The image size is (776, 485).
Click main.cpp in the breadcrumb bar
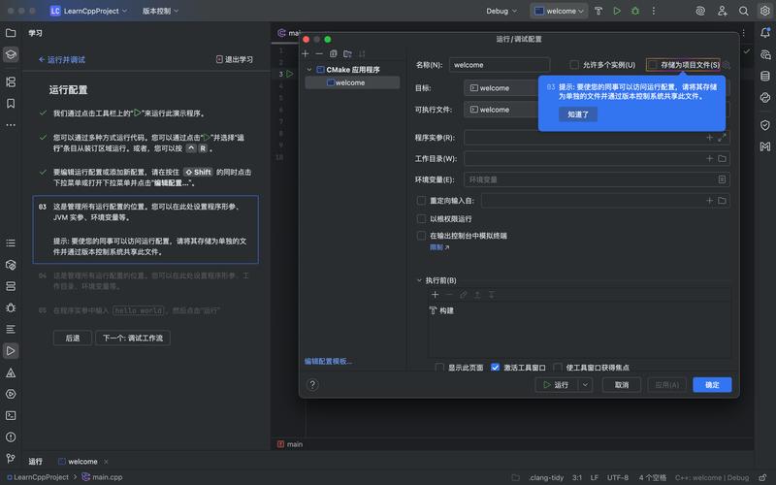tap(103, 477)
